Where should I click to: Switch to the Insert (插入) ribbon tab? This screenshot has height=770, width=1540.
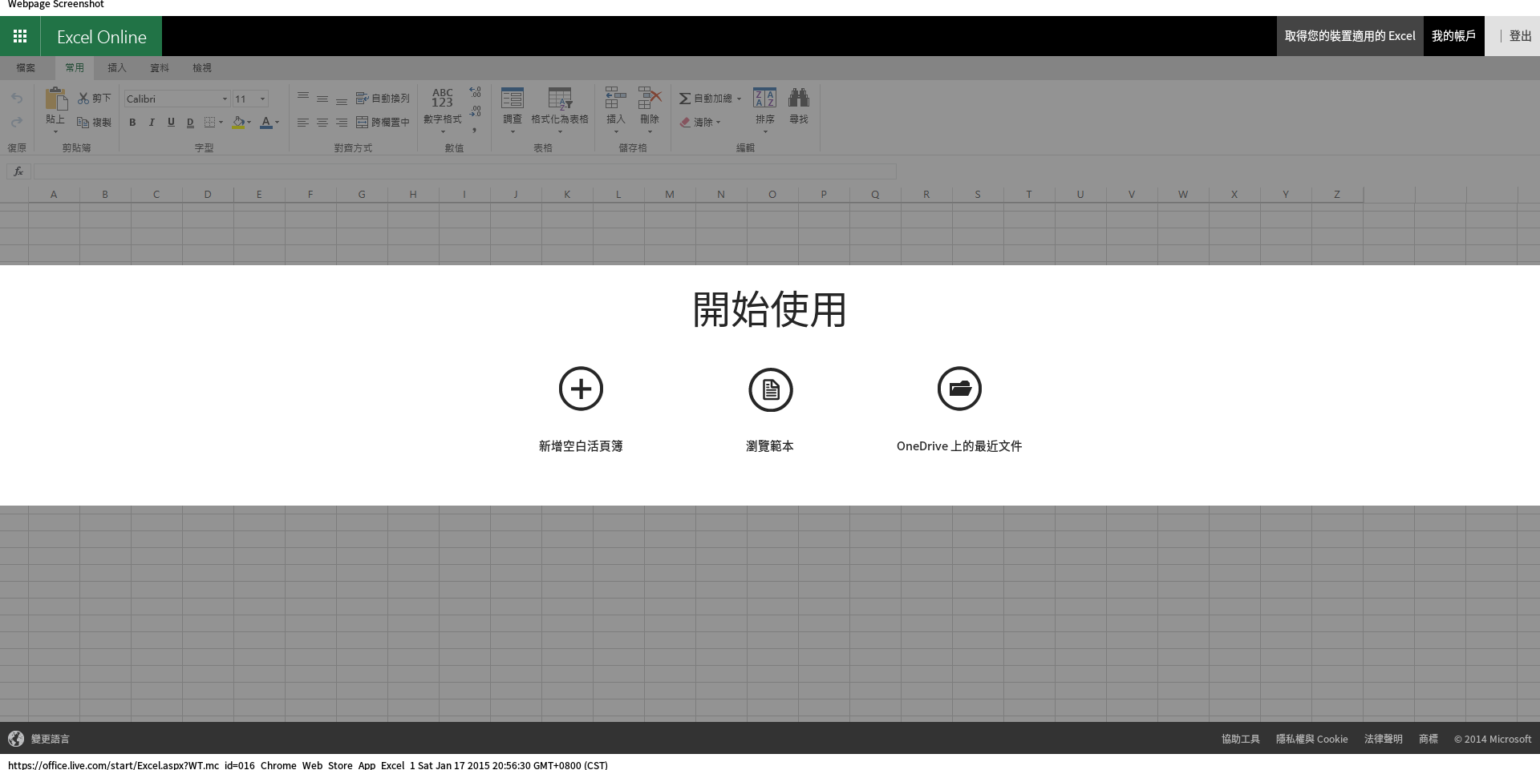click(x=117, y=68)
